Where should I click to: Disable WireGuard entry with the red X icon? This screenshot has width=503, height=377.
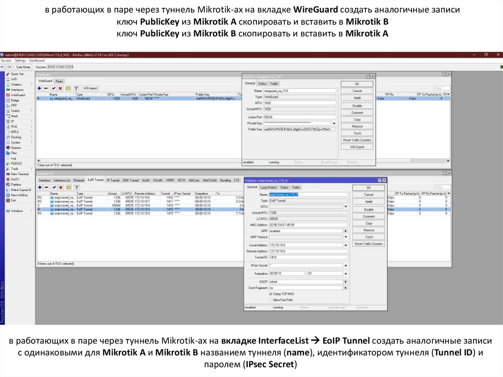[60, 88]
